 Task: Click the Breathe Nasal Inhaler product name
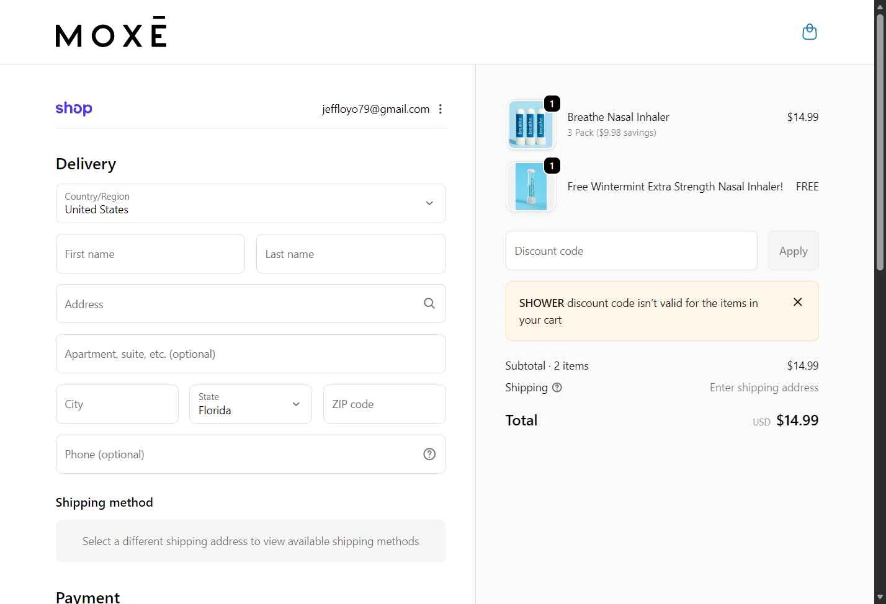[618, 117]
